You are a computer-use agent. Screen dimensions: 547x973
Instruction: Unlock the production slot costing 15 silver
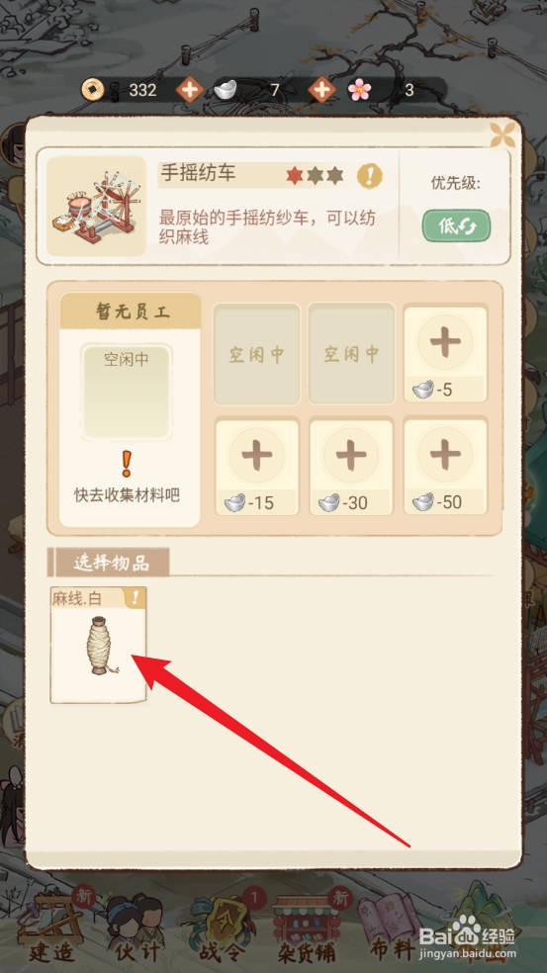(x=257, y=468)
